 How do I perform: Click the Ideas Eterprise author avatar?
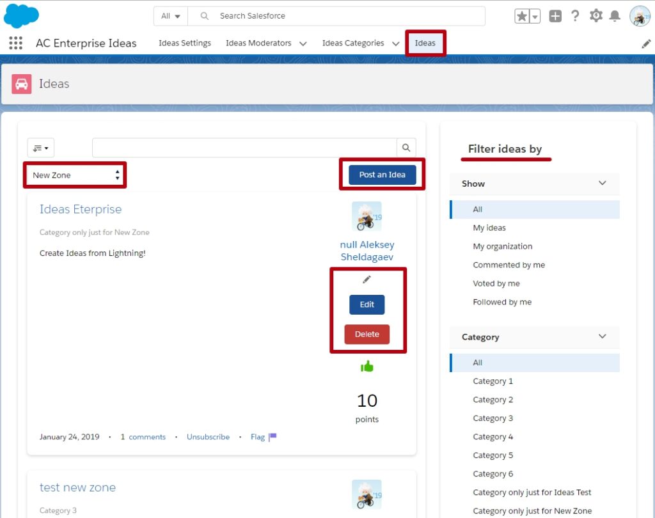[367, 216]
